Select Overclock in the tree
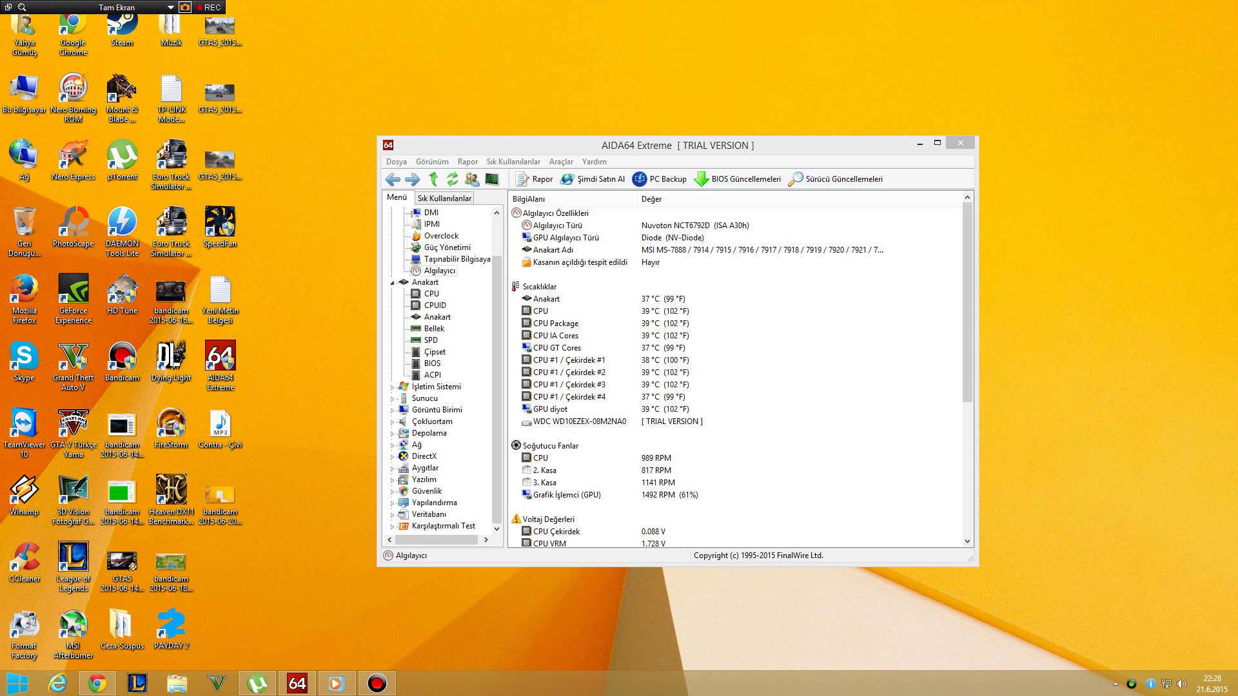 pyautogui.click(x=441, y=236)
